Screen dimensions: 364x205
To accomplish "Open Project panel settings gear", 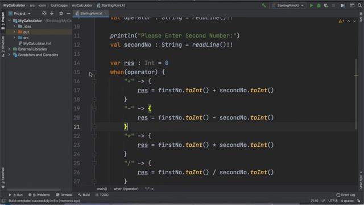I will (x=61, y=14).
